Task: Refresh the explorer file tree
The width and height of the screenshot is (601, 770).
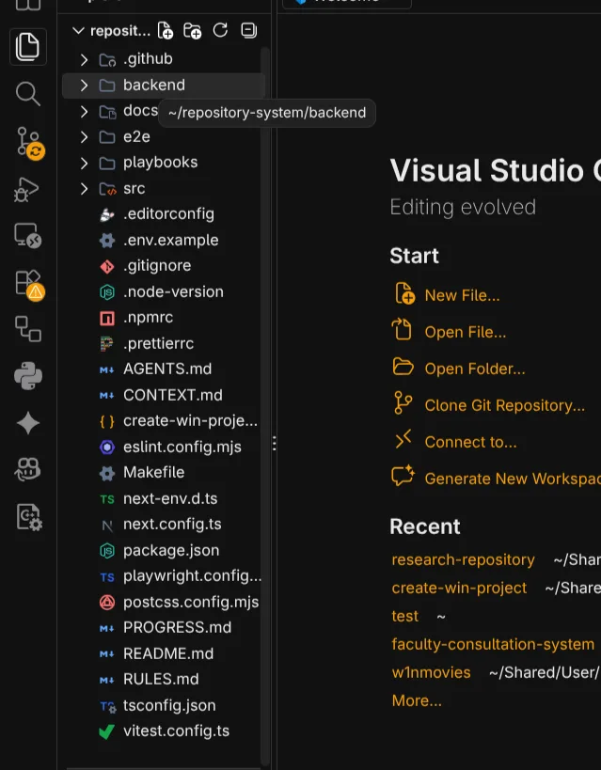Action: pyautogui.click(x=220, y=30)
